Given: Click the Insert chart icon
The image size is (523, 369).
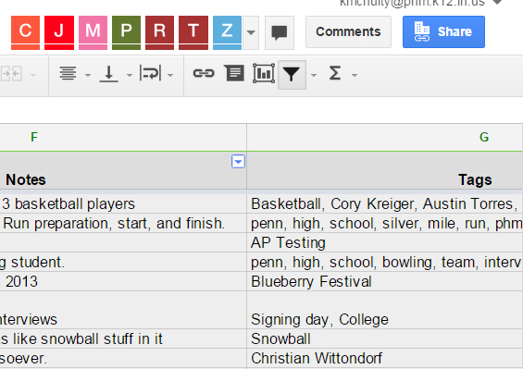Looking at the screenshot, I should (x=264, y=73).
